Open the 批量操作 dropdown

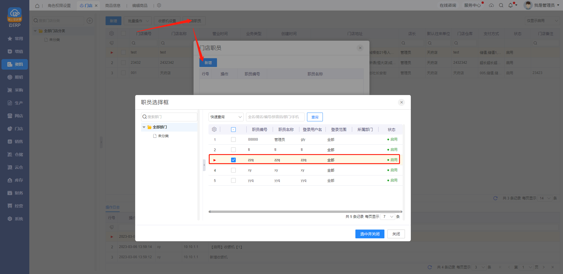138,21
